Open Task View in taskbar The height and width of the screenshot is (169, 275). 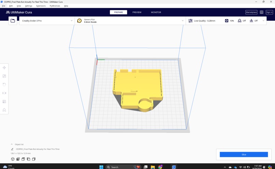coord(145,167)
